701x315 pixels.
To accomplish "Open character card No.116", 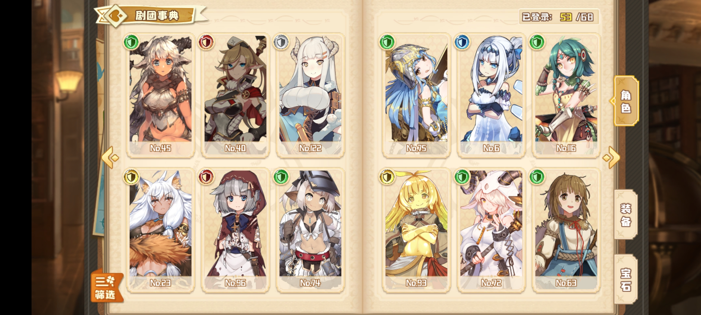I will [566, 95].
